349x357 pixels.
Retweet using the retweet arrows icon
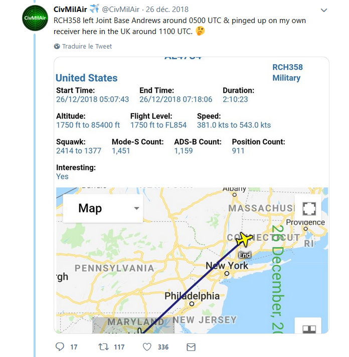click(x=103, y=346)
